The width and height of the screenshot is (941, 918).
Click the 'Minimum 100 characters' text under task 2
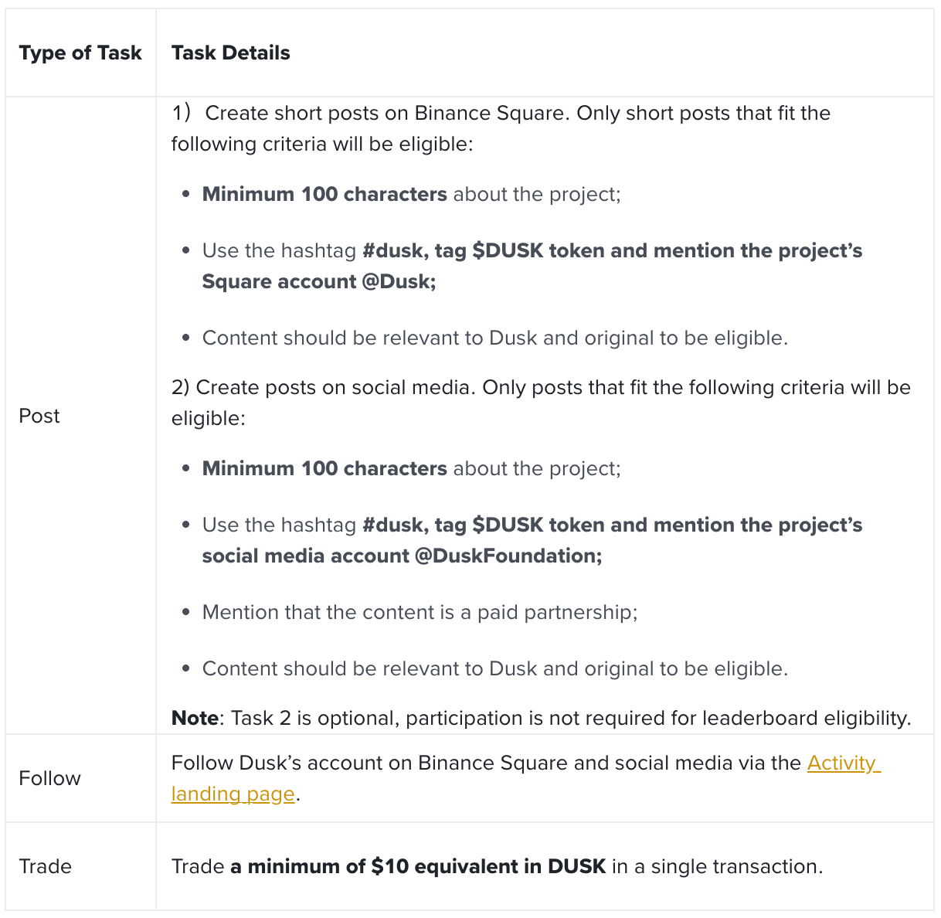point(324,468)
